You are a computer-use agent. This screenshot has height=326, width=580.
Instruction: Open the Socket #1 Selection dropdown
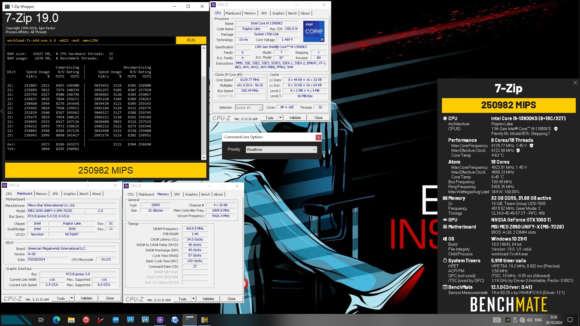point(249,108)
